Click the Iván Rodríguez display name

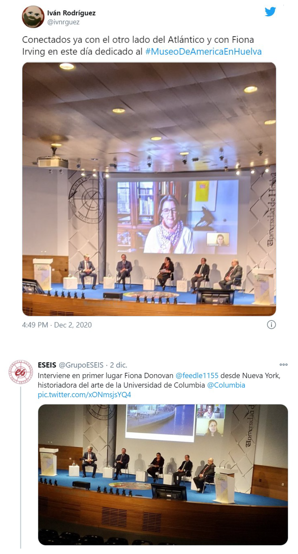tap(71, 13)
